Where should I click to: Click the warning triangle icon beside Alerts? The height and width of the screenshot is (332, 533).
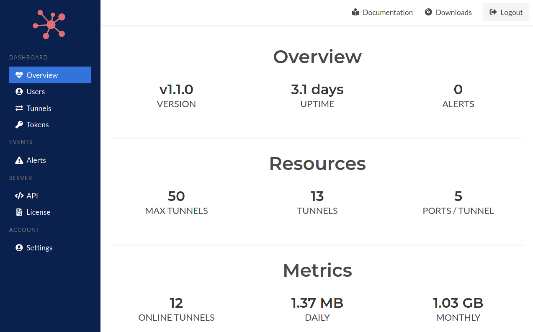tap(19, 160)
